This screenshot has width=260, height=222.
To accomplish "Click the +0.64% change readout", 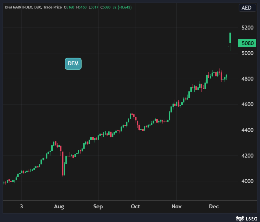I will pos(124,7).
